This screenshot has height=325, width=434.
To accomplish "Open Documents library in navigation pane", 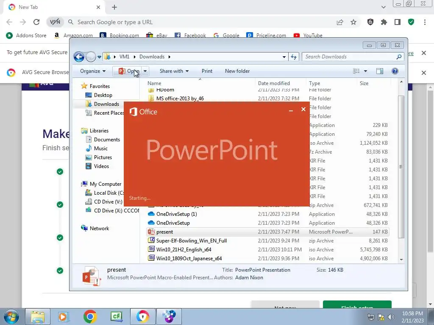I will [107, 140].
